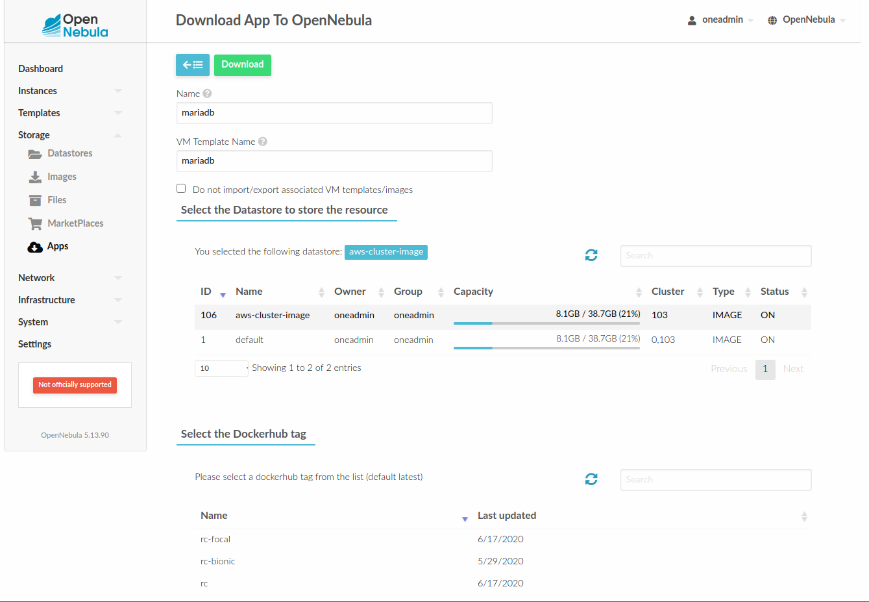Open MarketPlaces via shopping cart icon

click(35, 223)
